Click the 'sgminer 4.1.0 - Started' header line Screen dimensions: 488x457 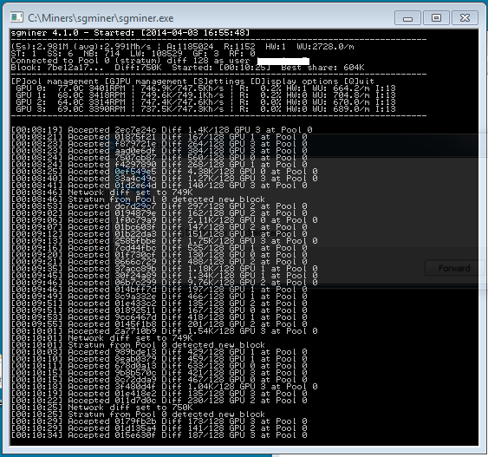pyautogui.click(x=130, y=33)
